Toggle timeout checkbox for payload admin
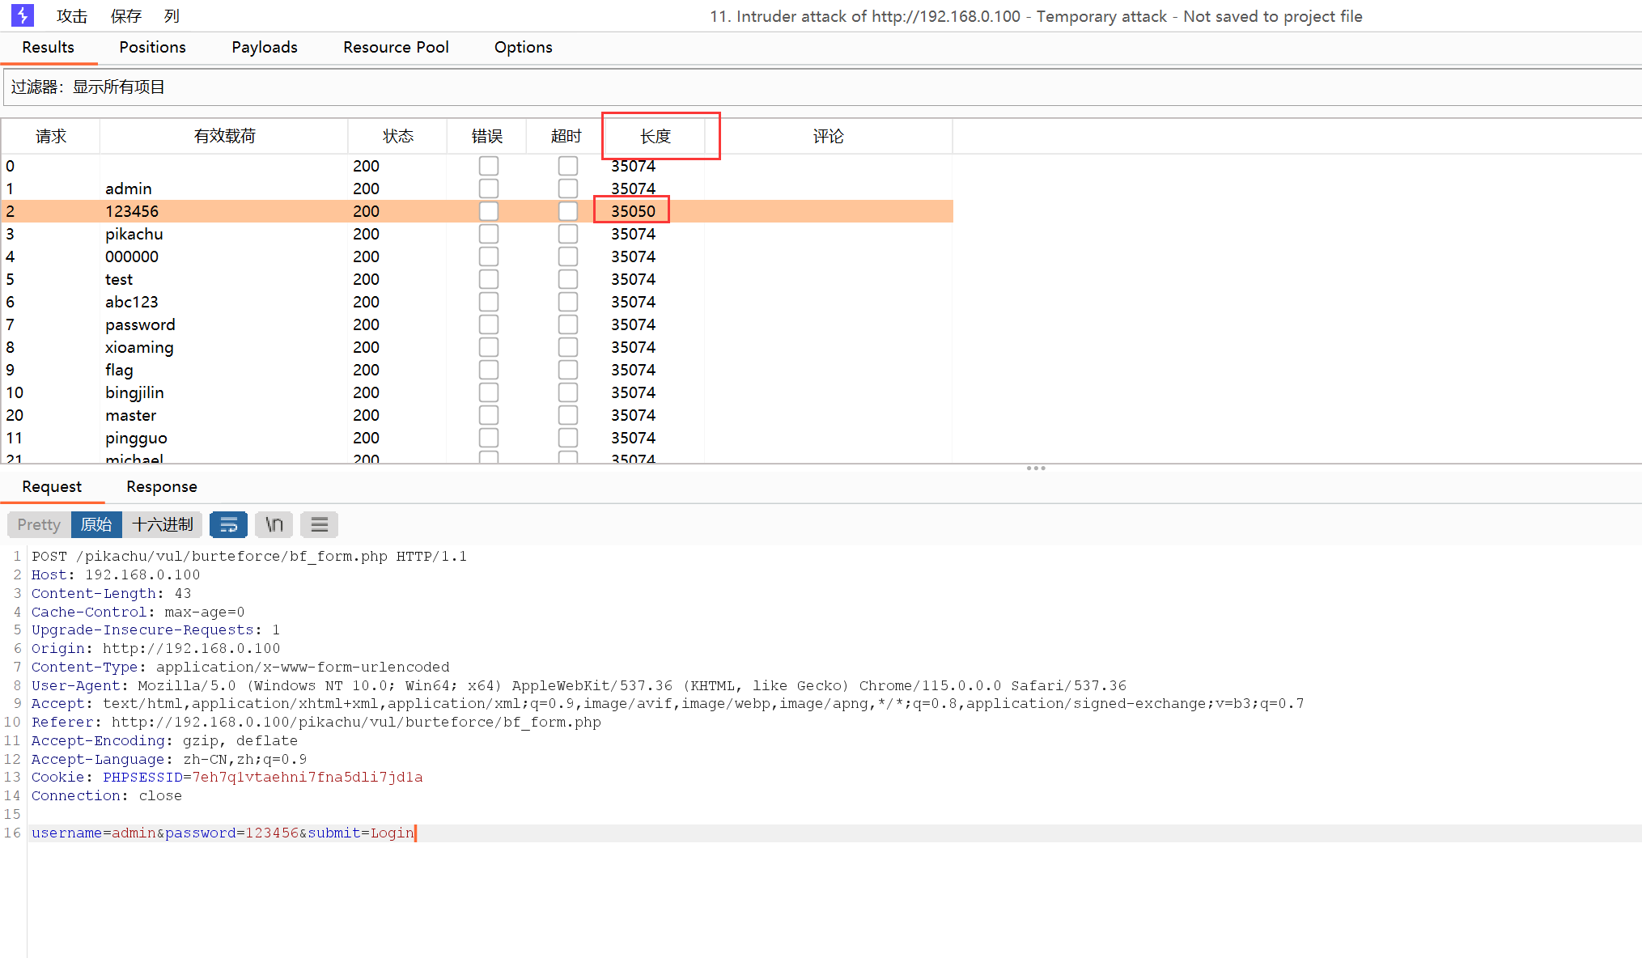The height and width of the screenshot is (958, 1642). coord(567,189)
